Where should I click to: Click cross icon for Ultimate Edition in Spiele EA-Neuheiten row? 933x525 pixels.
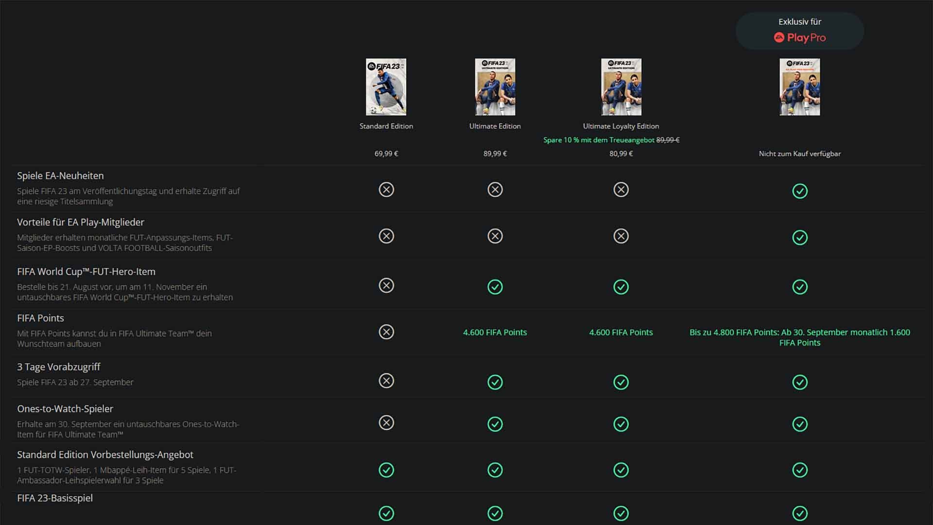coord(495,190)
